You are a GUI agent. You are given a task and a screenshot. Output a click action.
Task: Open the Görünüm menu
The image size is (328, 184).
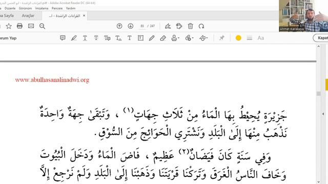tap(25, 8)
